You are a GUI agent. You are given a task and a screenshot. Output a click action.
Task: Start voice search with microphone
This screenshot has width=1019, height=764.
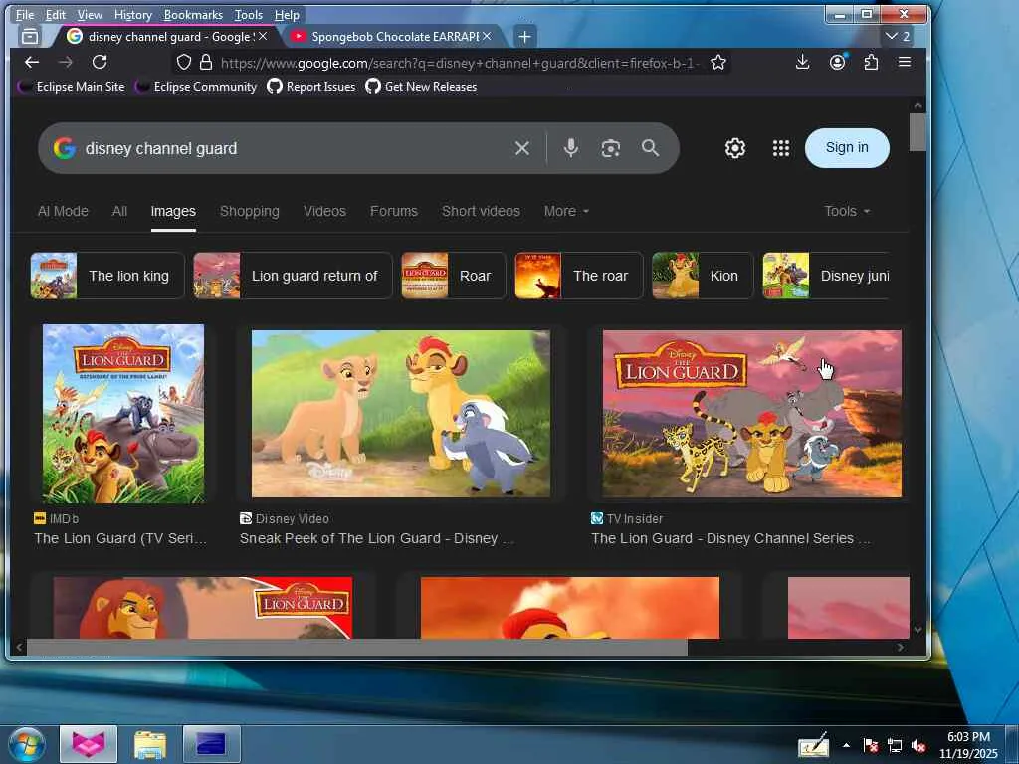pos(570,148)
